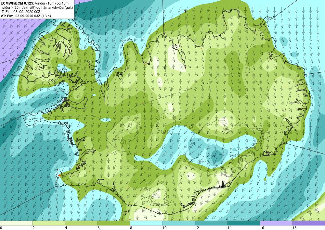This screenshot has height=230, width=325.
Task: Click the 'IT: Fim. 03. 09. 2020 00Z' line
Action: pos(20,12)
